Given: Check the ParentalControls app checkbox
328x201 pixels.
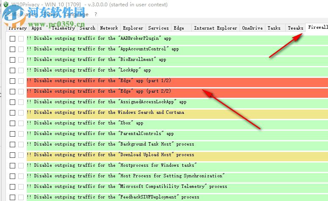Looking at the screenshot, I should 12,134.
